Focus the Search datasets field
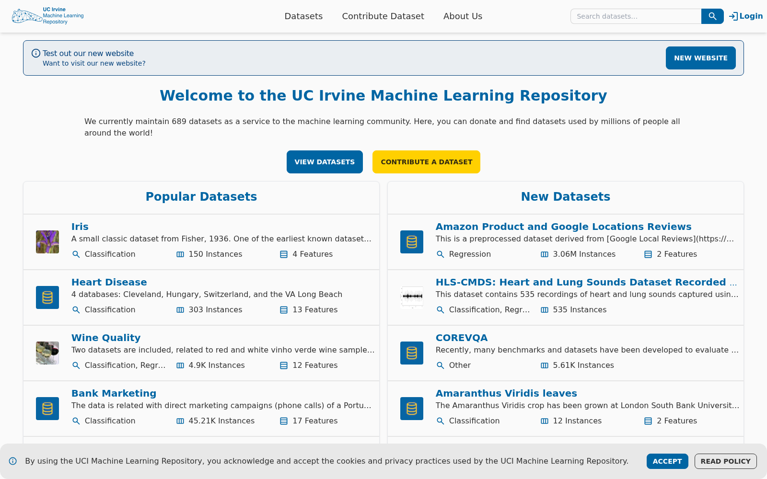Screen dimensions: 767x479 pyautogui.click(x=636, y=16)
